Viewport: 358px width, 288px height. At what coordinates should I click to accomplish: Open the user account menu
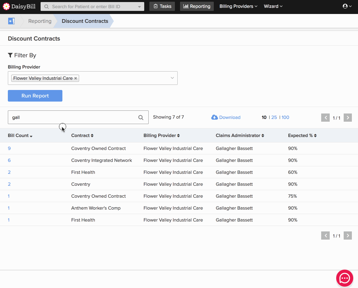click(347, 6)
